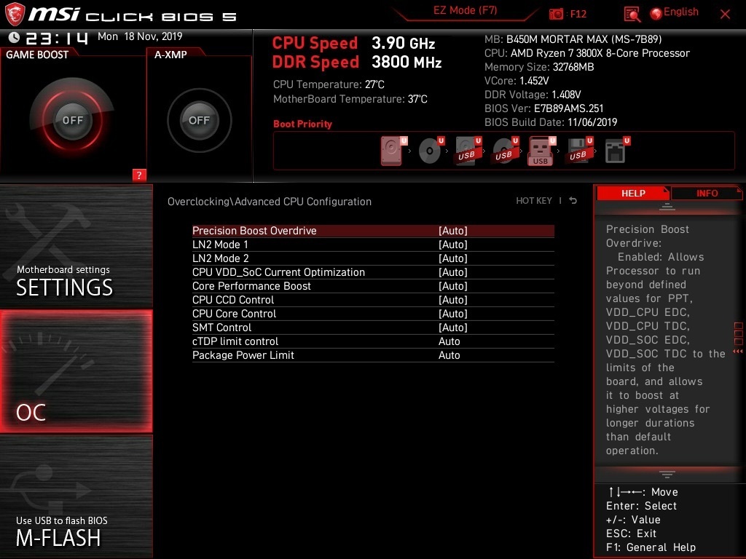Click the Overclocking\Advanced CPU Configuration breadcrumb
This screenshot has height=559, width=746.
(x=270, y=202)
